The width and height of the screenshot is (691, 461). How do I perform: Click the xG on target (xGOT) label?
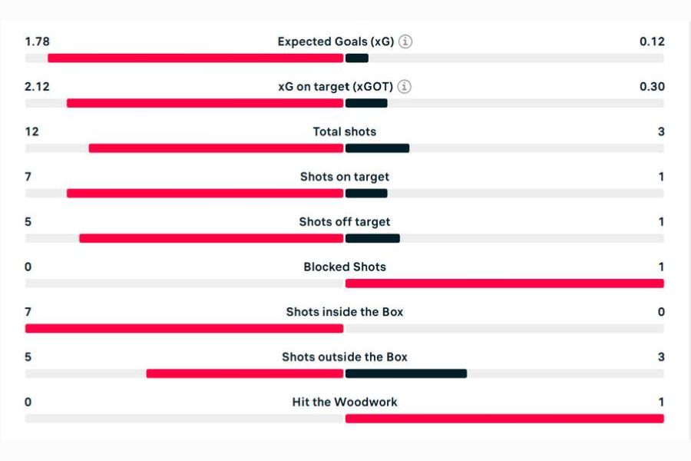(336, 87)
